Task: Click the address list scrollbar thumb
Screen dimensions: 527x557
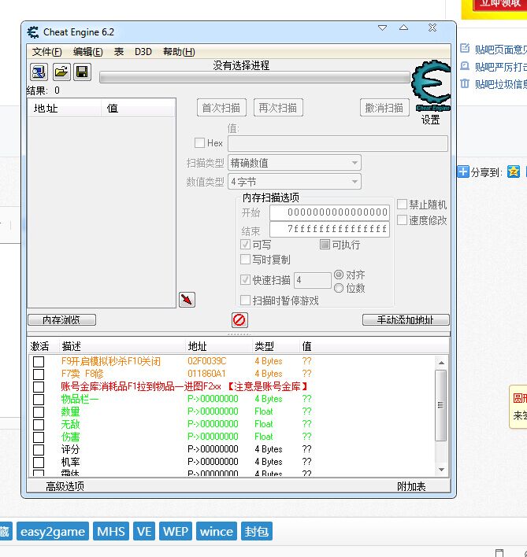Action: (x=441, y=405)
